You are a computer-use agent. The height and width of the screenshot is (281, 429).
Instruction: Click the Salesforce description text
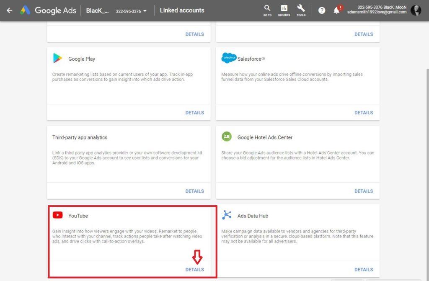[292, 77]
